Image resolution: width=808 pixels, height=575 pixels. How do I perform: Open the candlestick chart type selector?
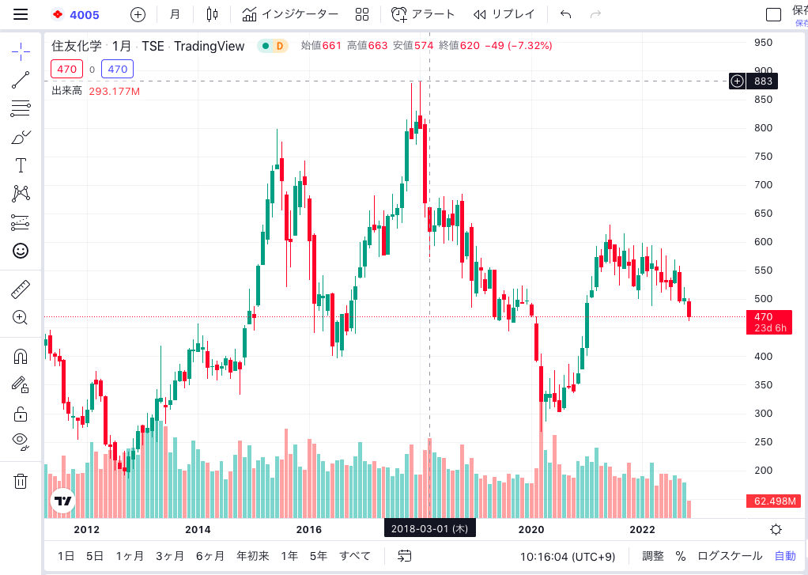point(212,14)
